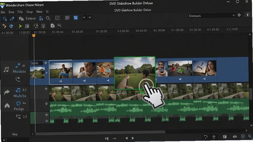This screenshot has height=142, width=253.
Task: Open the fc menu
Action: click(47, 11)
